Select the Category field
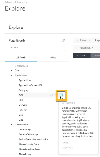 23,90
